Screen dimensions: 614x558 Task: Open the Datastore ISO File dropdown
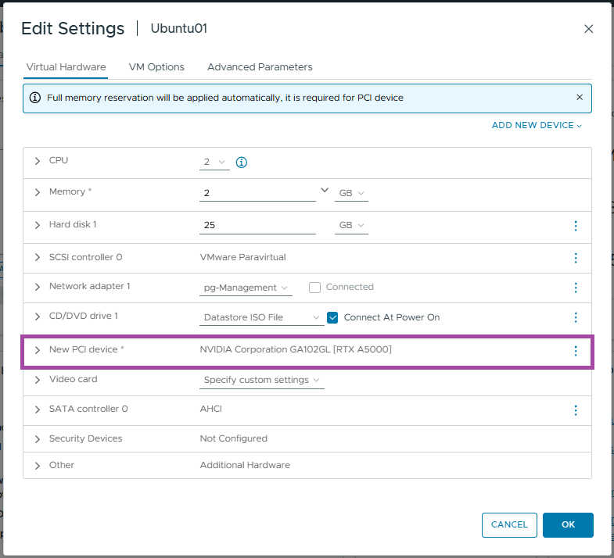261,317
